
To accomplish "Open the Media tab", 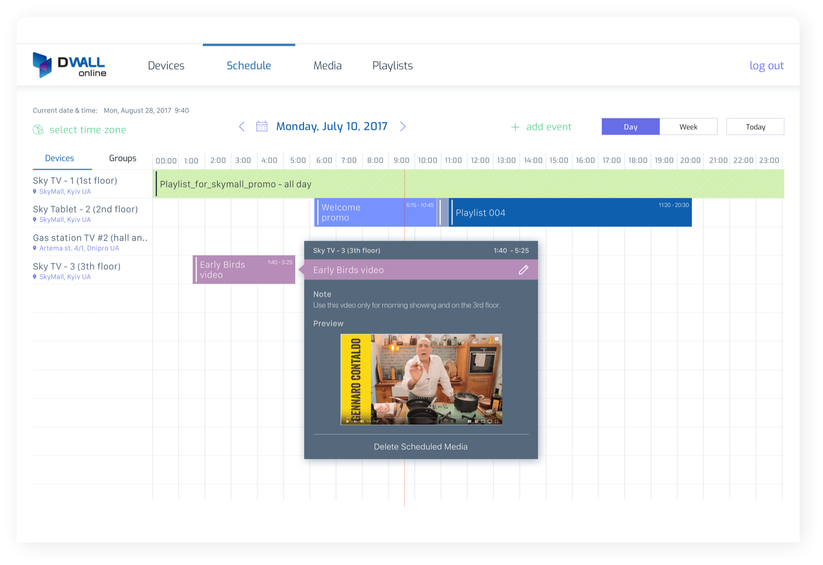I will [327, 65].
